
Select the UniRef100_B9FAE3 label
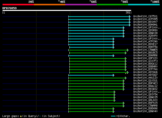(145, 83)
